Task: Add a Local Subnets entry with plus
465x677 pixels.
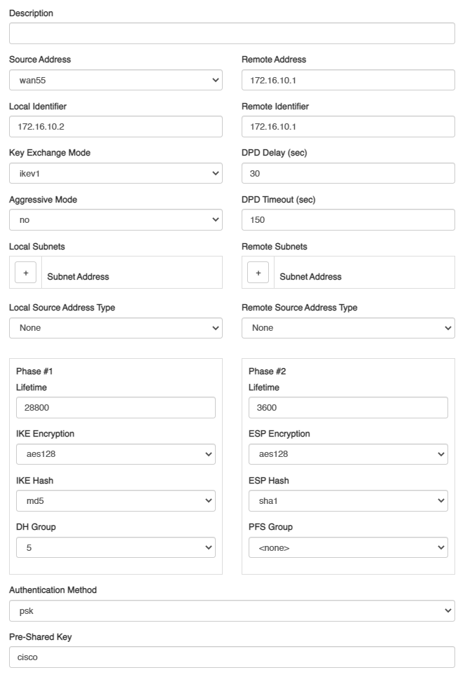Action: (25, 273)
